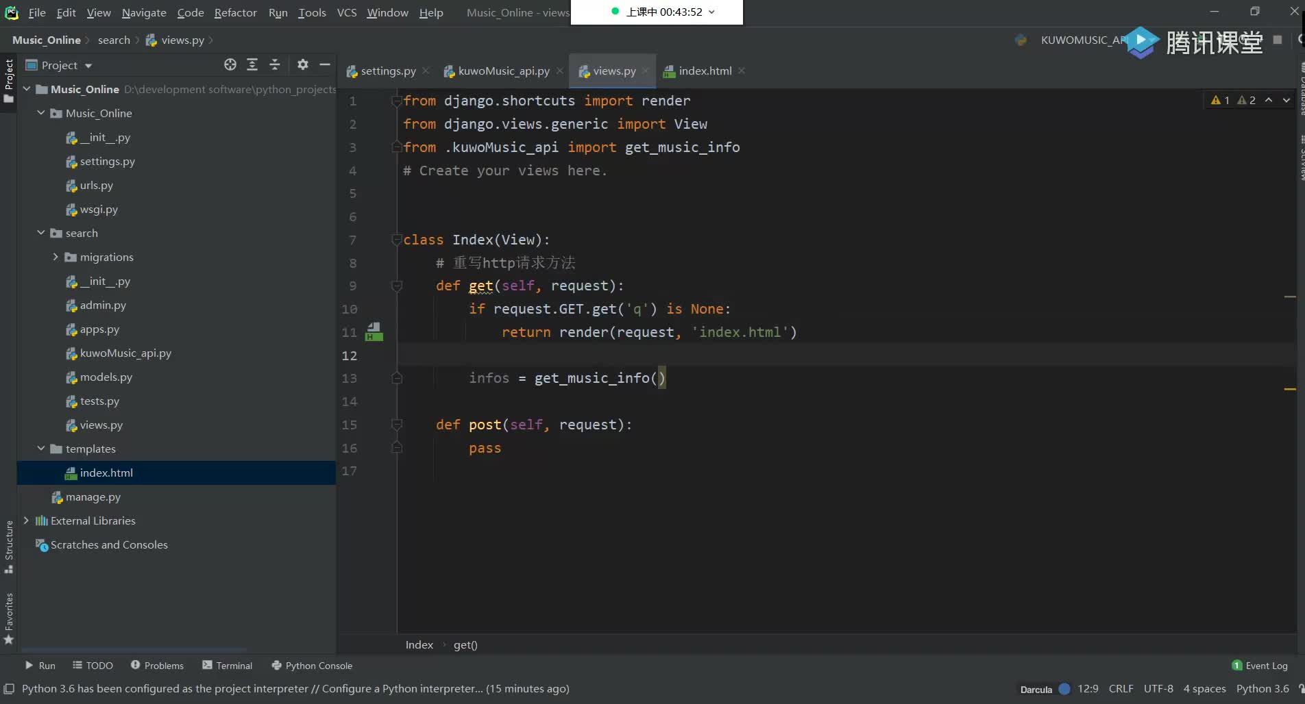Click the get() breadcrumb below editor
1305x704 pixels.
(465, 644)
